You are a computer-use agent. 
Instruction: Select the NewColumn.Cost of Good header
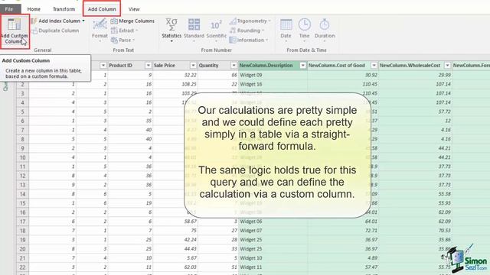(x=343, y=65)
